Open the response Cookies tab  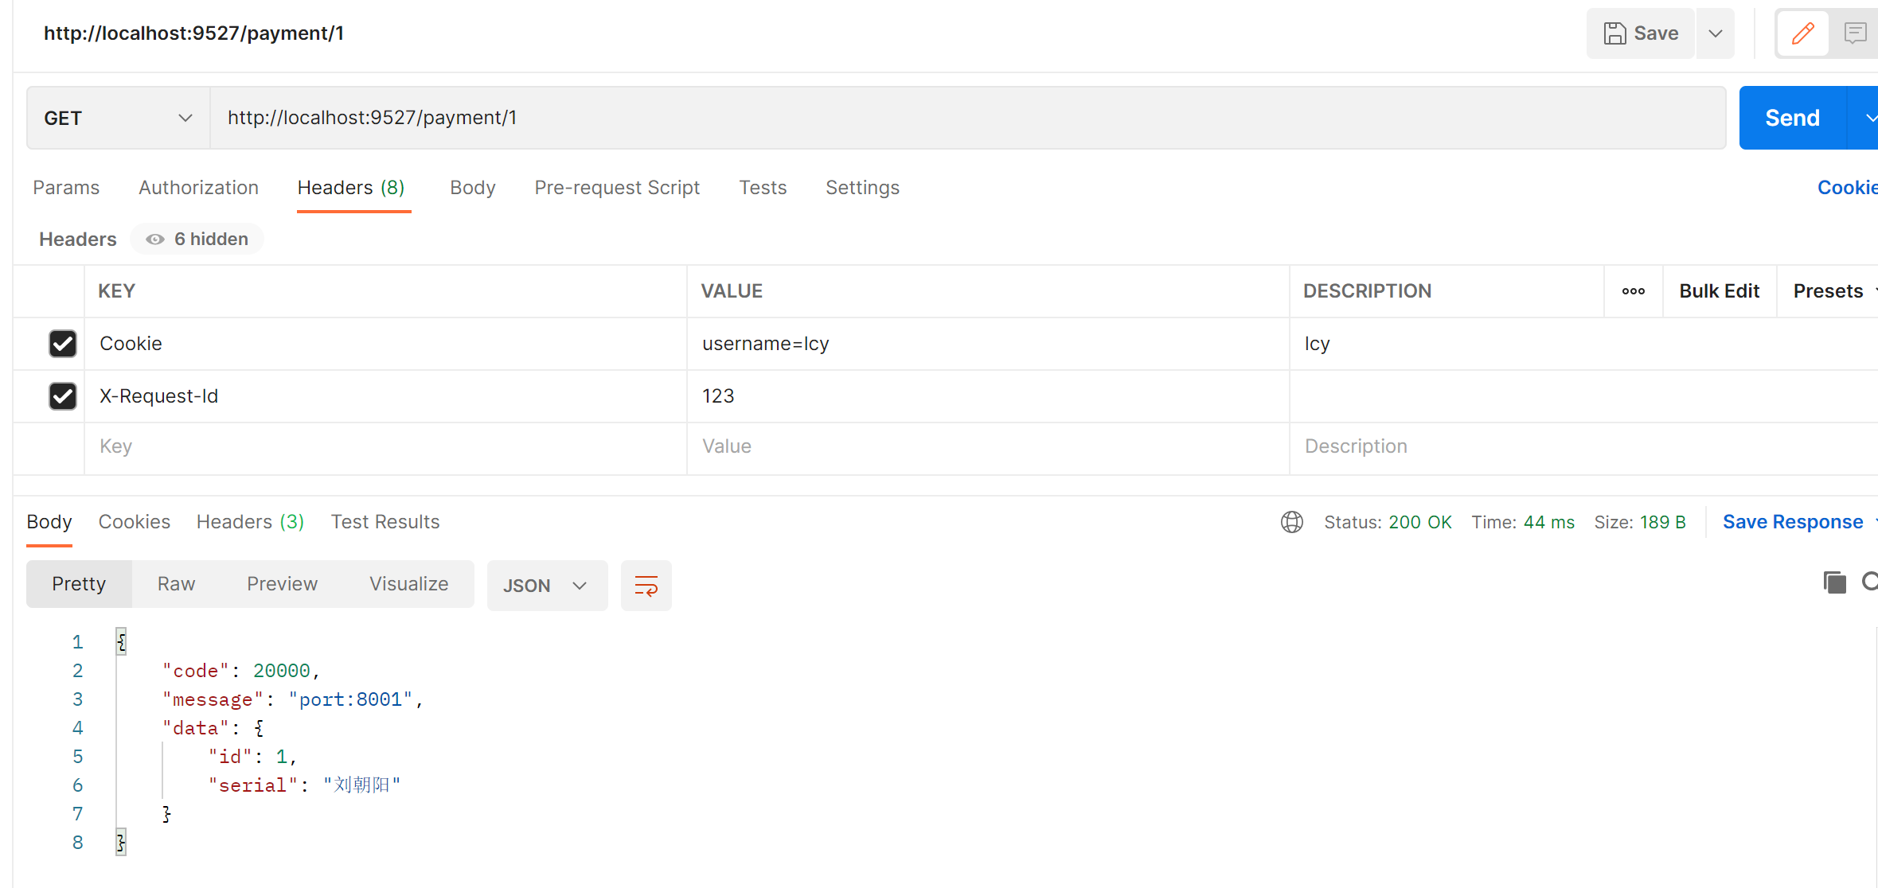click(x=134, y=522)
